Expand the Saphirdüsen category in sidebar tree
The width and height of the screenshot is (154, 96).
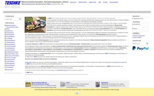tap(5, 31)
